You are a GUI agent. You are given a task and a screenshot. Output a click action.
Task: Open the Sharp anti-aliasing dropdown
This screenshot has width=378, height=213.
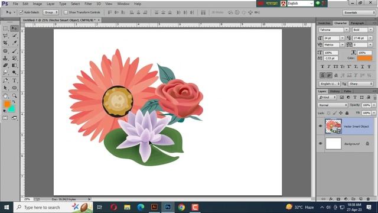tap(360, 84)
